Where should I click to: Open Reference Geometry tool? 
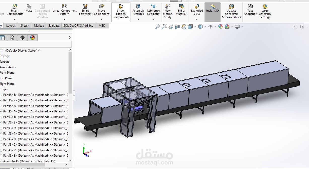[x=153, y=10]
